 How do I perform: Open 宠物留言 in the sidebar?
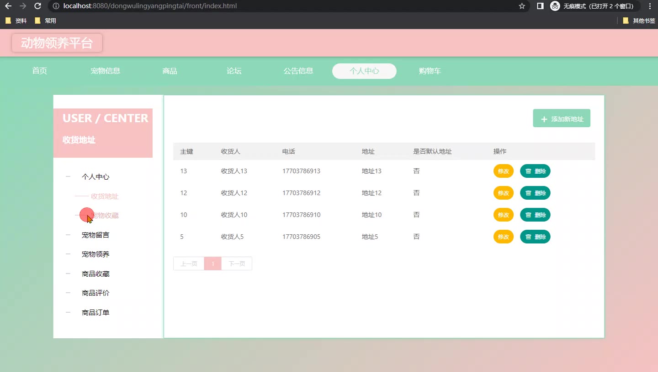95,235
